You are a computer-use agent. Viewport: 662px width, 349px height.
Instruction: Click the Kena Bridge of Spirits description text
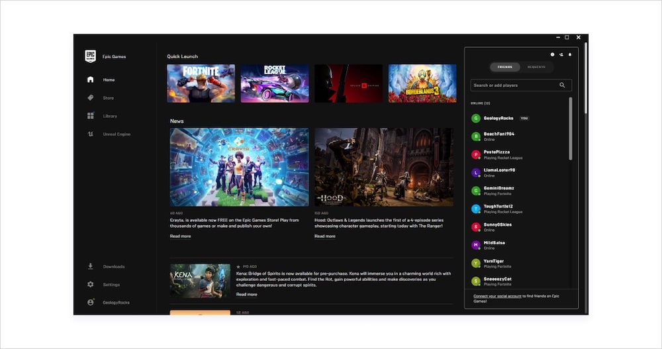[x=343, y=279]
